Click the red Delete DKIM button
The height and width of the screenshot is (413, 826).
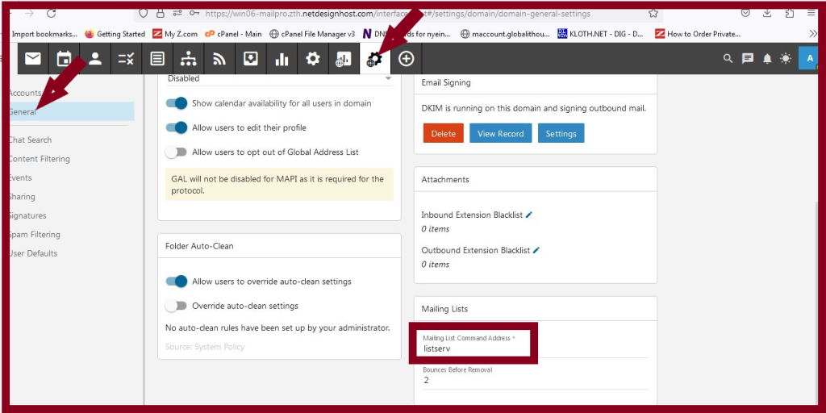click(x=443, y=133)
